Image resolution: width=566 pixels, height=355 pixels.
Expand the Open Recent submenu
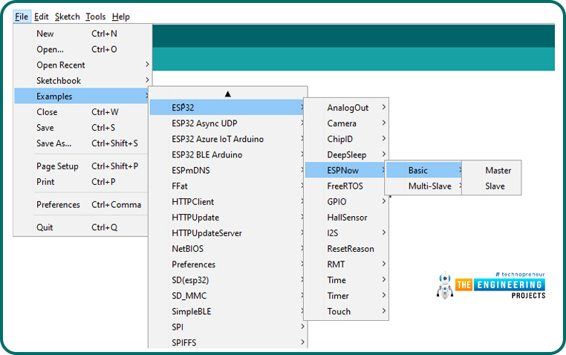81,65
